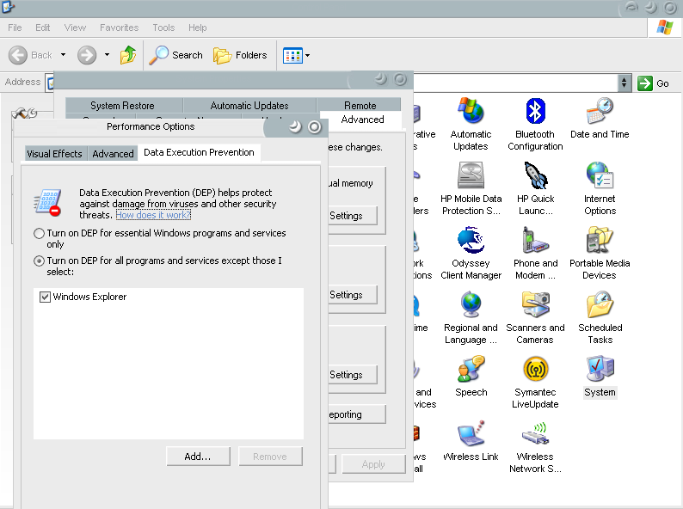This screenshot has height=509, width=683.
Task: Click the Apply button in System Properties
Action: [373, 464]
